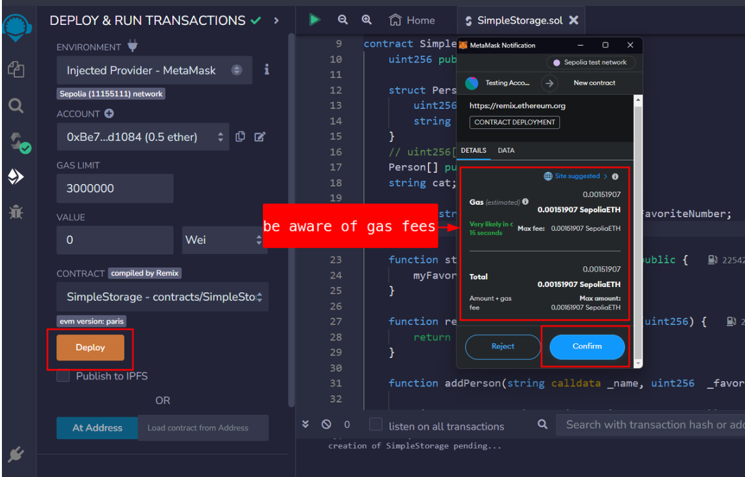Open the Sepolia test network selector in MetaMask
The height and width of the screenshot is (477, 745).
point(591,62)
